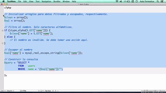Open the Text menu
This screenshot has height=93, width=166.
[x=37, y=1]
